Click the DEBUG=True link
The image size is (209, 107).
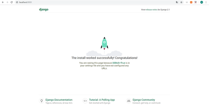[119, 63]
